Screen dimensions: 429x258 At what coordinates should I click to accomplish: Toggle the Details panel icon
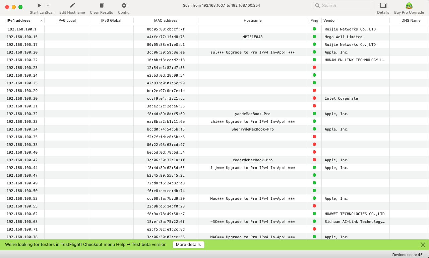pyautogui.click(x=383, y=5)
